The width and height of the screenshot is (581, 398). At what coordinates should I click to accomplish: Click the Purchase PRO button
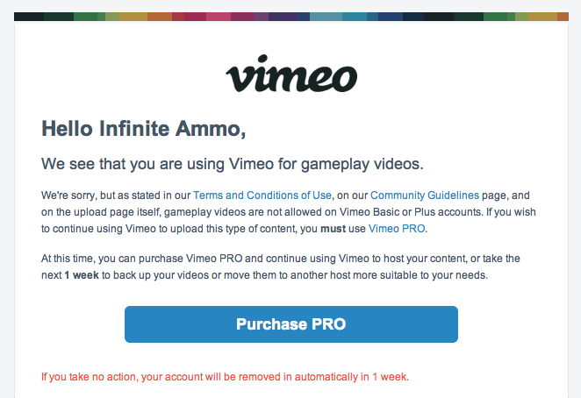click(x=291, y=324)
